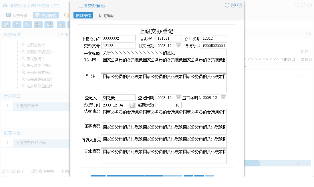This screenshot has height=187, width=314.
Task: Click the blank document toolbar icon
Action: (27, 25)
